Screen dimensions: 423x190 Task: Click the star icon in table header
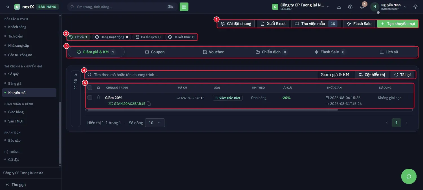click(98, 88)
